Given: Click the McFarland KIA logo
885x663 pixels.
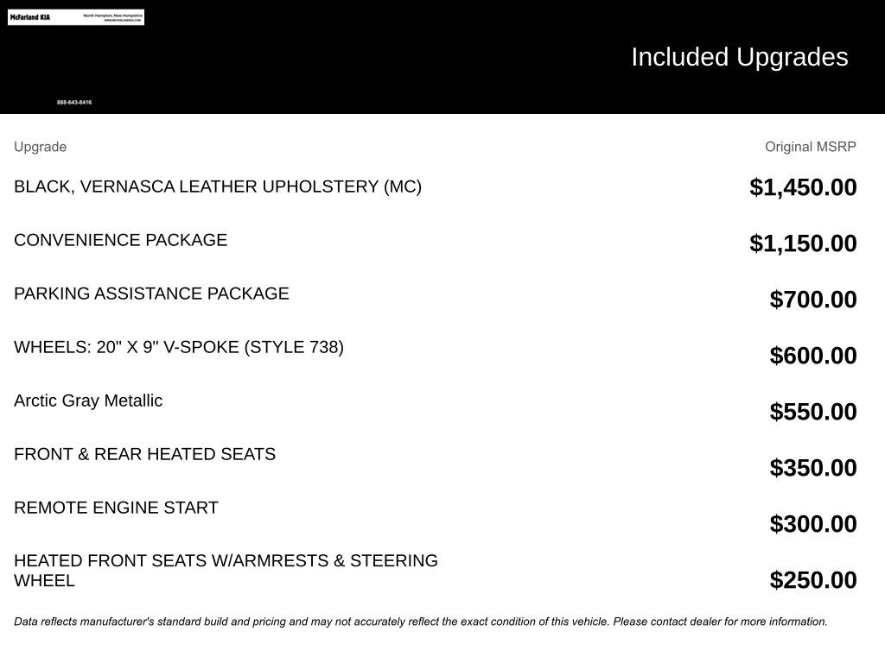Looking at the screenshot, I should point(30,17).
